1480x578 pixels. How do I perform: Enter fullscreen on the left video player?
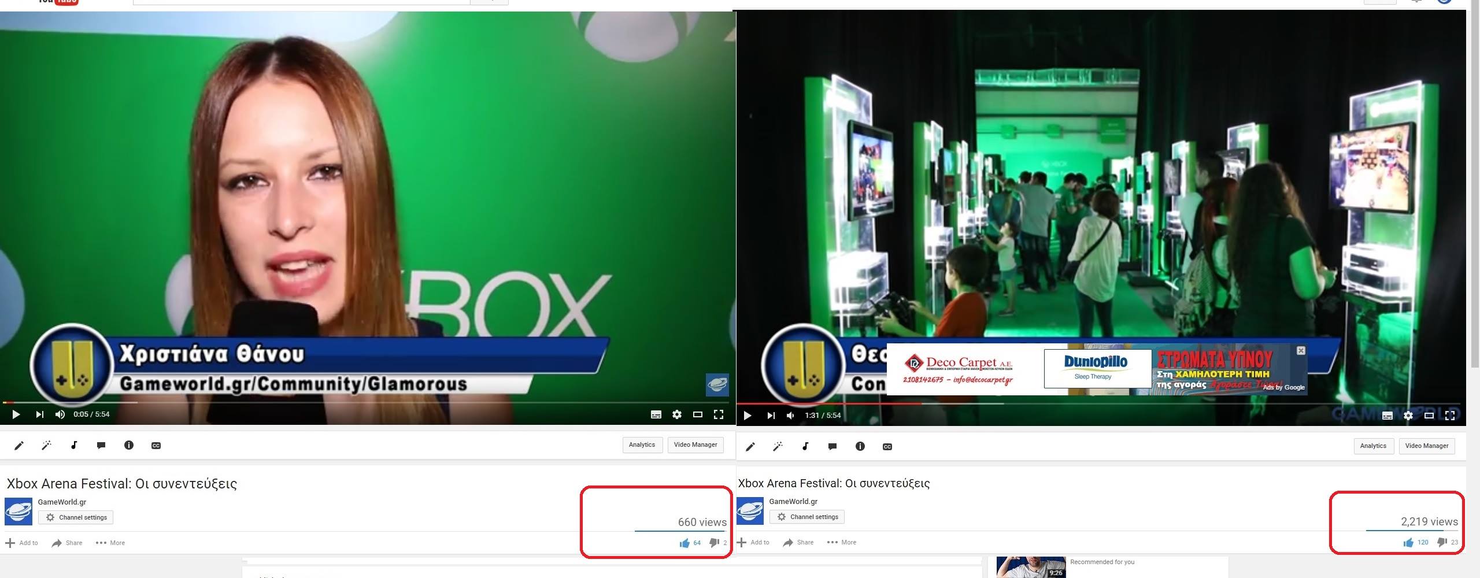coord(719,414)
